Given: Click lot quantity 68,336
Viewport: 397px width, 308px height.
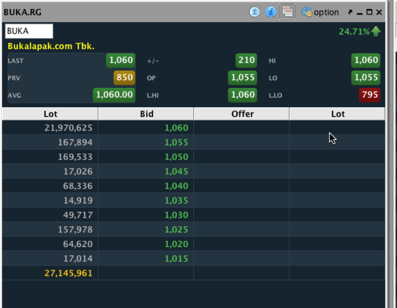Looking at the screenshot, I should (x=78, y=186).
